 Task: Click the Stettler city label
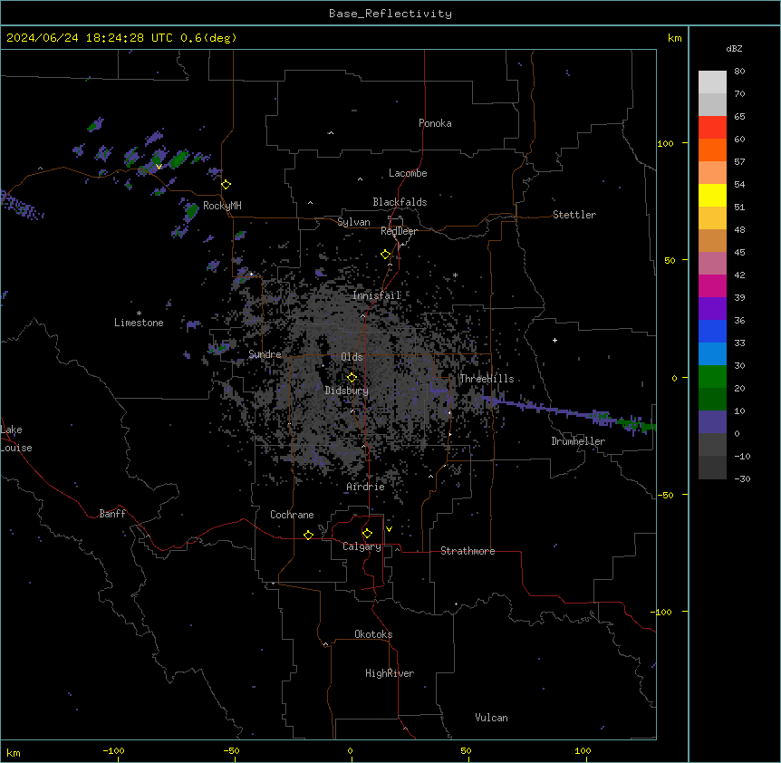pos(574,215)
